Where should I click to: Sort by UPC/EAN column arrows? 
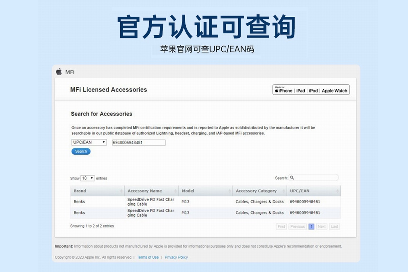point(338,191)
